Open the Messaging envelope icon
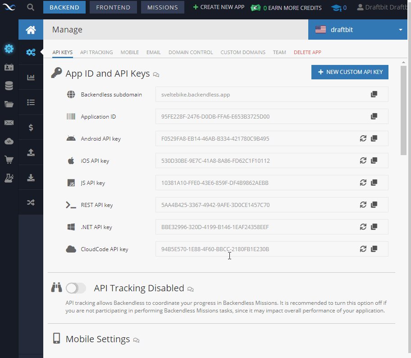Screen dimensions: 411x358 click(9, 123)
